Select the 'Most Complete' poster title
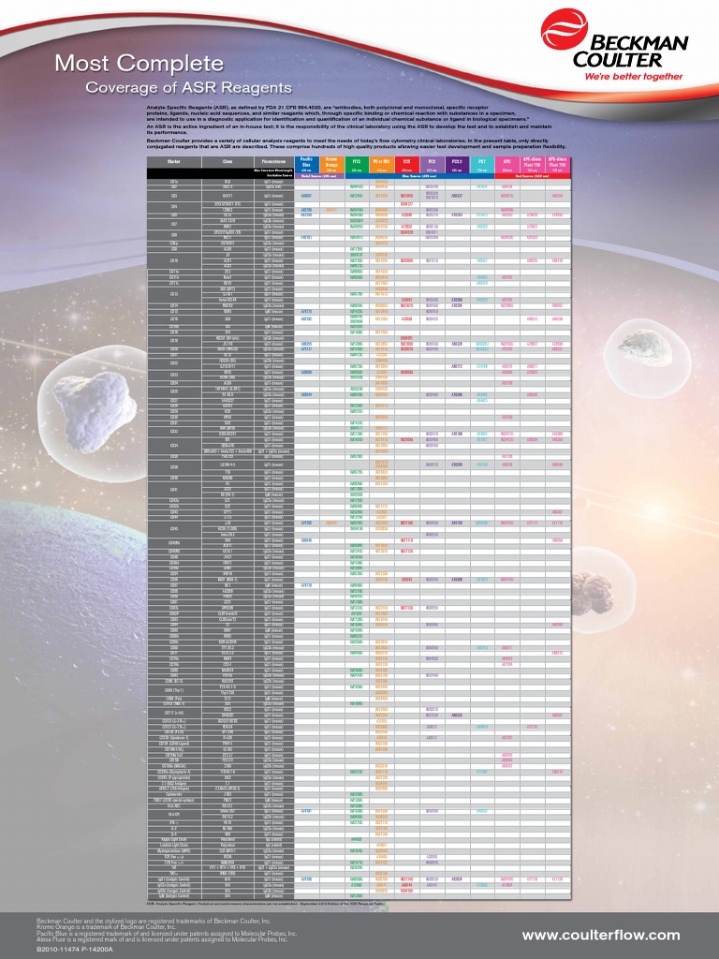Image resolution: width=719 pixels, height=959 pixels. click(139, 63)
